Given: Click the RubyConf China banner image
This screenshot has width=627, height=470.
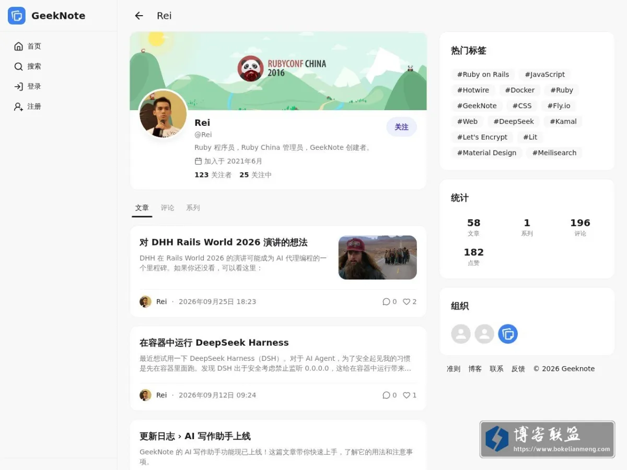Looking at the screenshot, I should click(x=278, y=71).
